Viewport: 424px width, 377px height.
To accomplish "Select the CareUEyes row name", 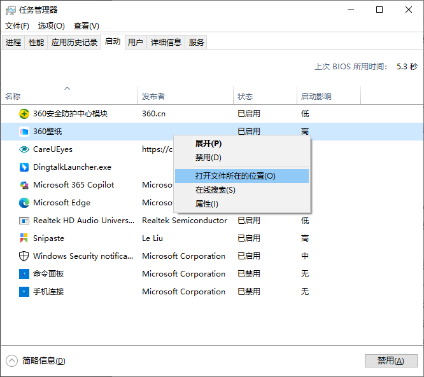I will tap(53, 149).
